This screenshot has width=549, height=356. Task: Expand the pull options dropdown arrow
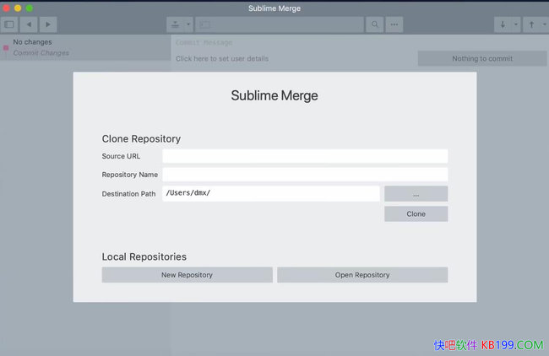tap(516, 24)
